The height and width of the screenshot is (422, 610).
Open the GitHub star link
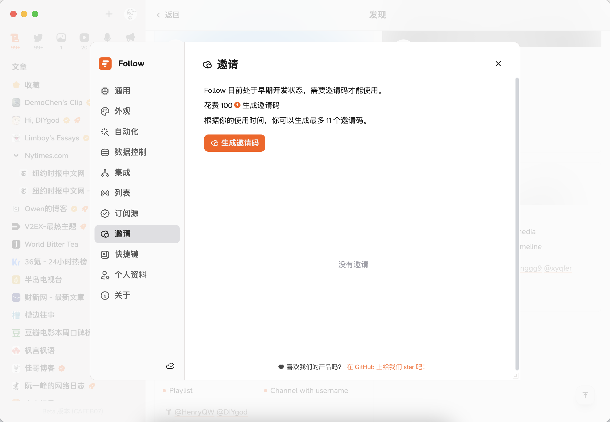tap(386, 367)
